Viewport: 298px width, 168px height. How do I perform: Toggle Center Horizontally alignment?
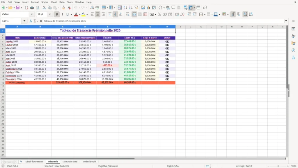pos(98,14)
